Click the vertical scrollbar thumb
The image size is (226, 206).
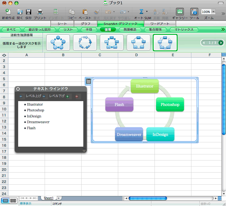[x=224, y=100]
